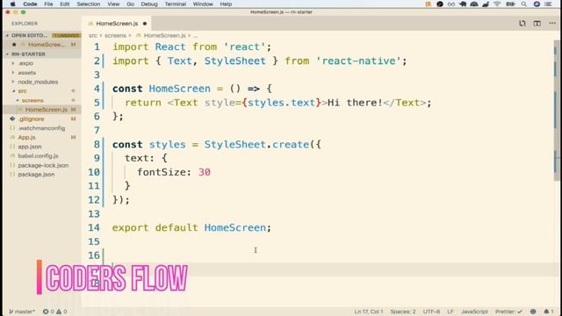Click the Open Changes icon in editor toolbar
Image resolution: width=562 pixels, height=316 pixels.
click(522, 24)
